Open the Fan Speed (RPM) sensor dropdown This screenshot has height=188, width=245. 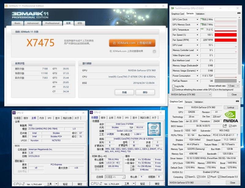[x=197, y=40]
